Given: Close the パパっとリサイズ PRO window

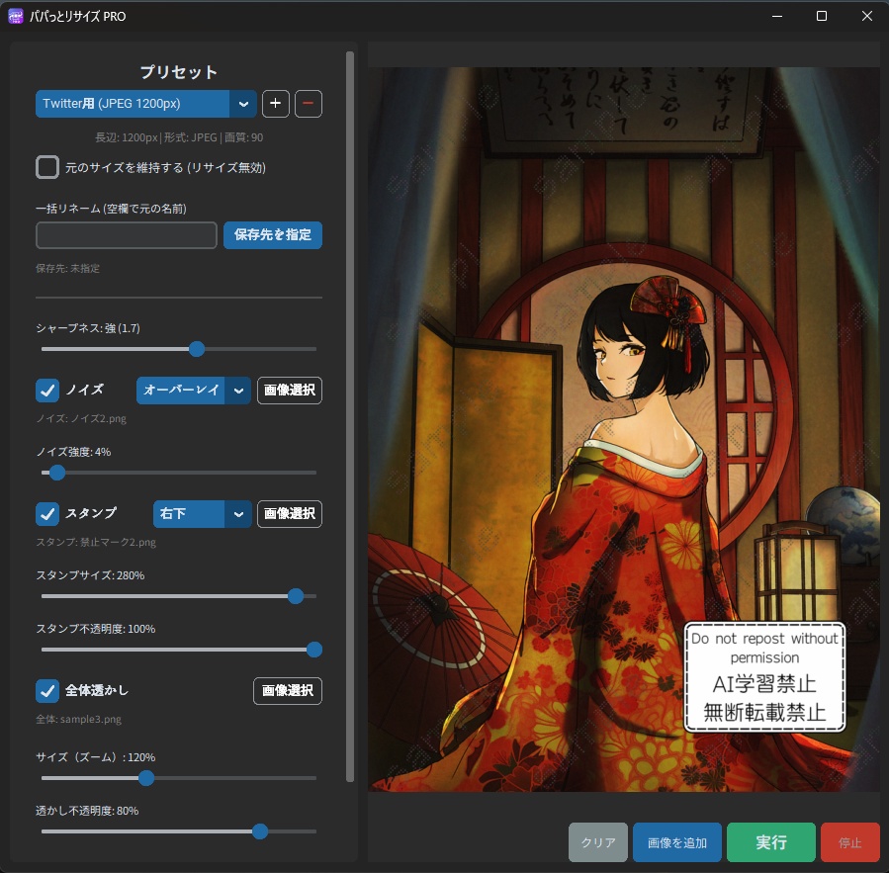Looking at the screenshot, I should tap(867, 16).
